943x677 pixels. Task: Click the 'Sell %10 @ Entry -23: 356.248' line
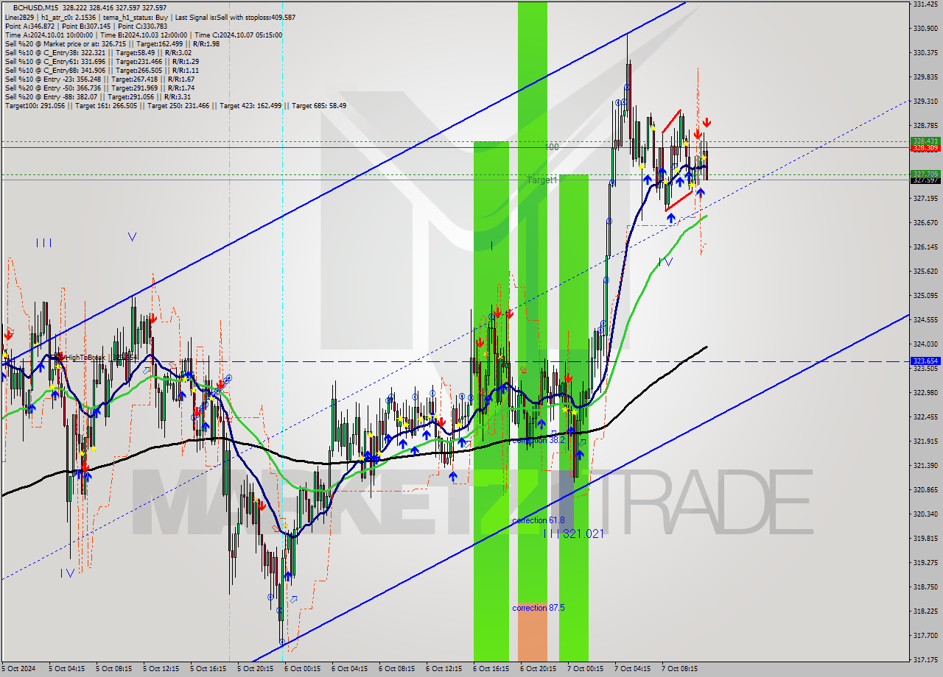[99, 79]
